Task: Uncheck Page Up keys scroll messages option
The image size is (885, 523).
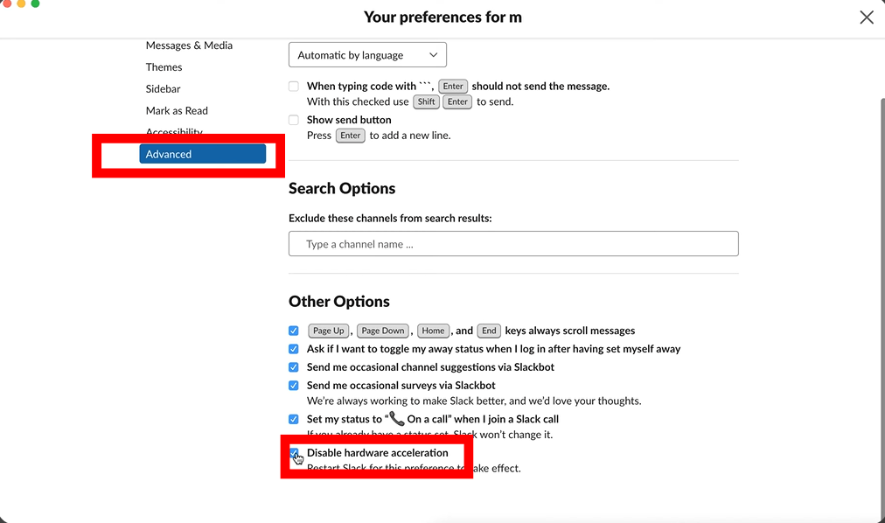Action: pyautogui.click(x=294, y=331)
